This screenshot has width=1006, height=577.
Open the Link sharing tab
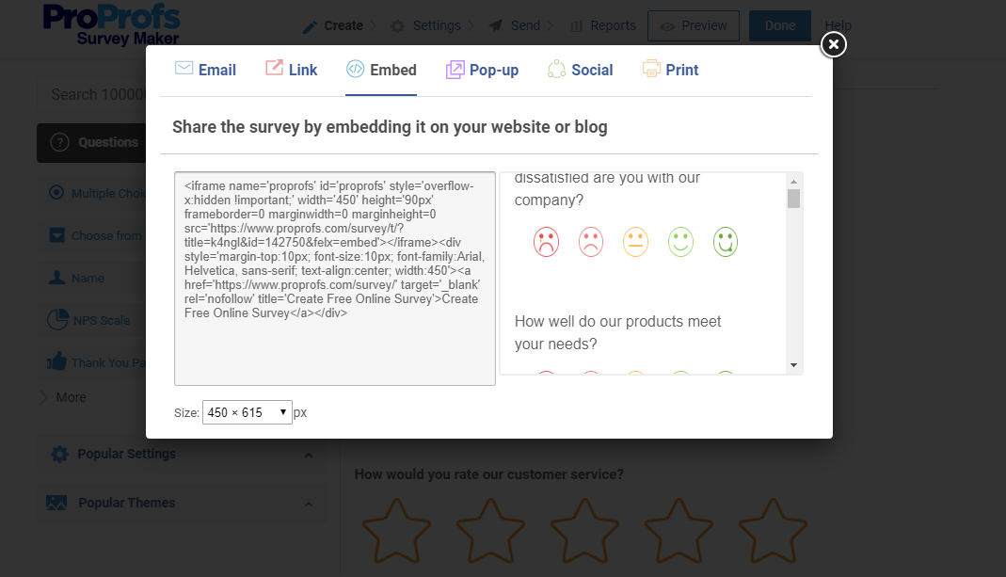click(291, 70)
